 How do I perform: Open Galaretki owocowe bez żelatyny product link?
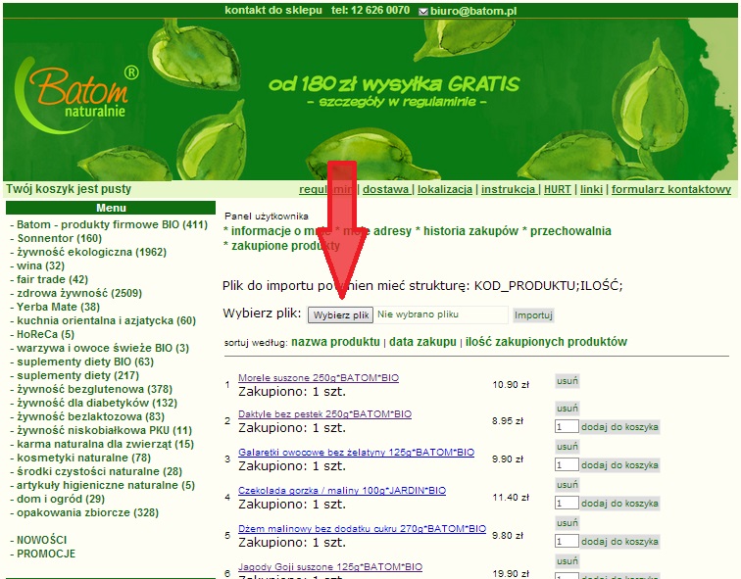pyautogui.click(x=357, y=453)
